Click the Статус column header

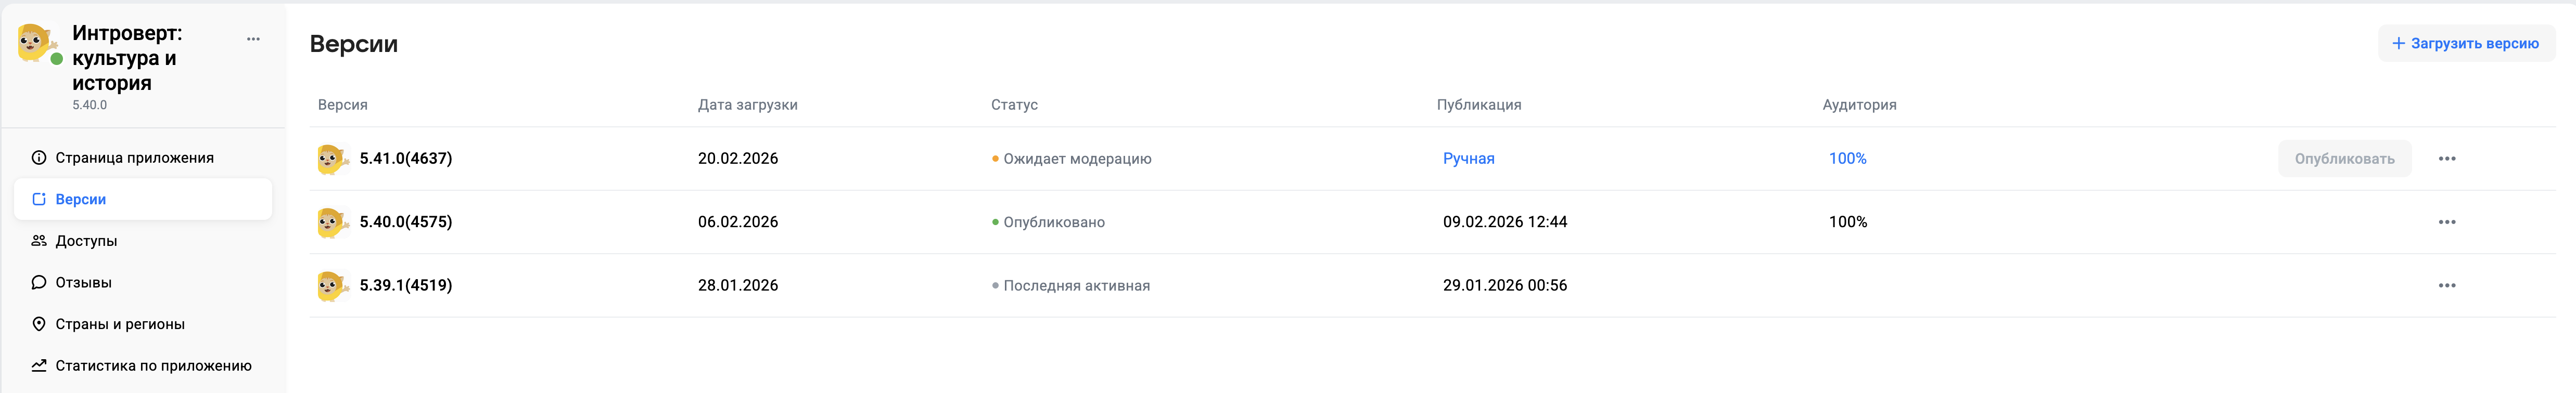[1014, 105]
